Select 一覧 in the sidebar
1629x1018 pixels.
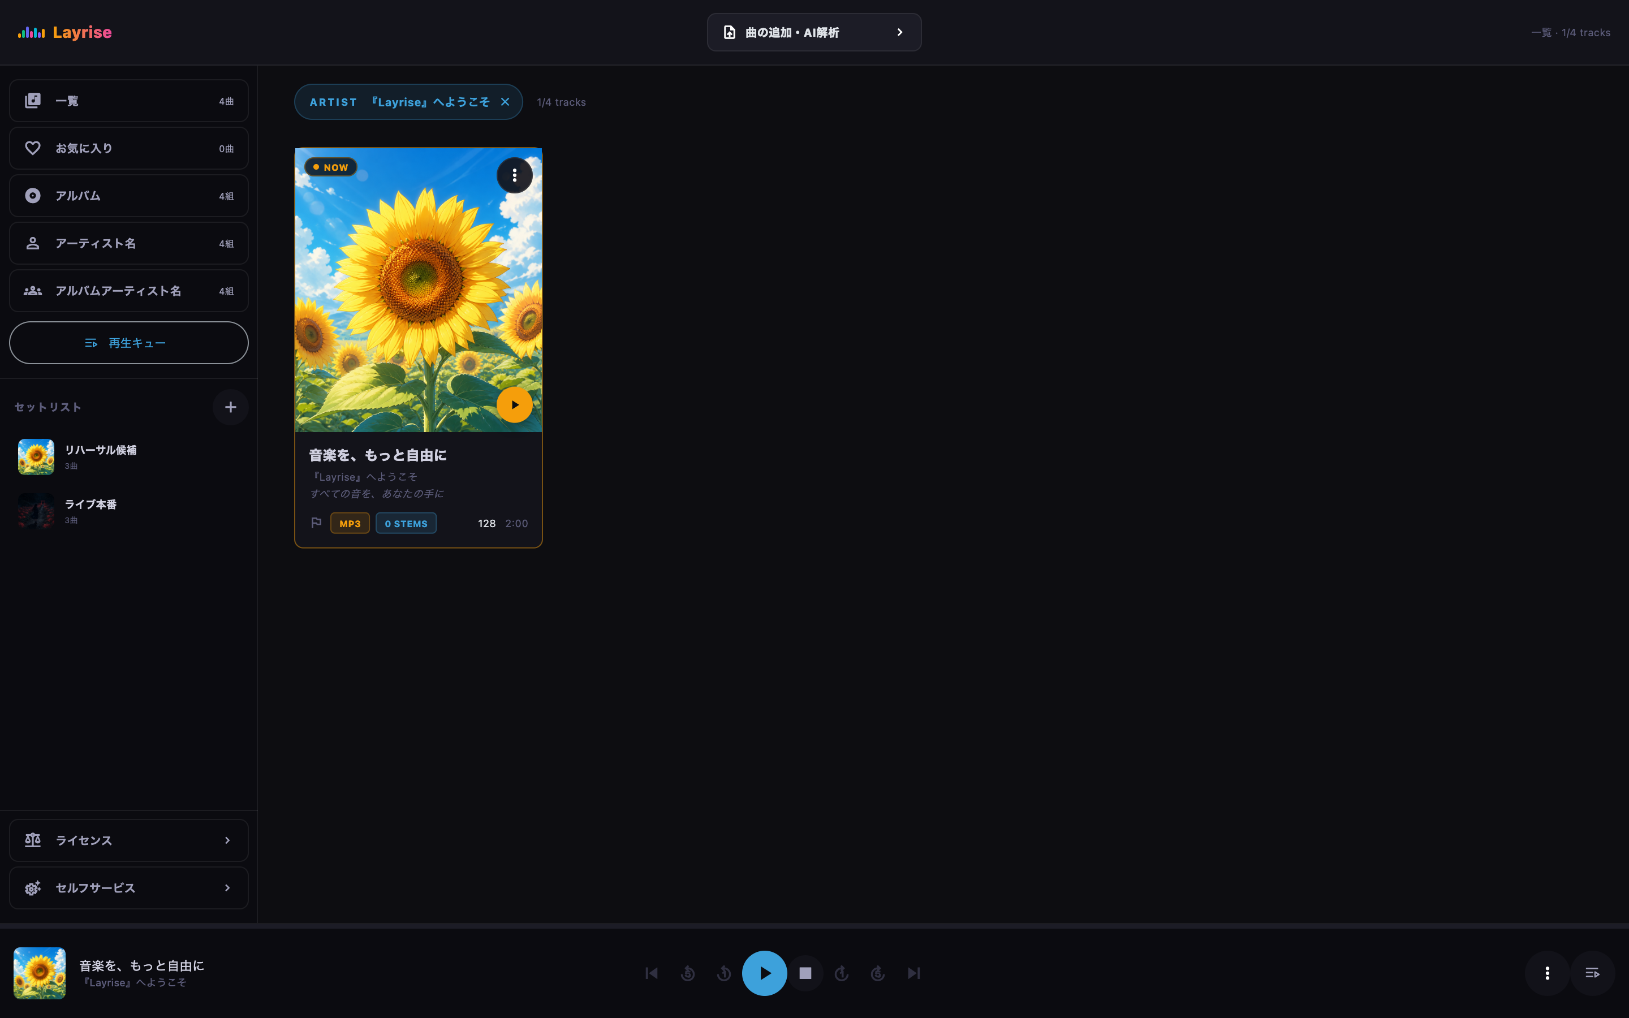pos(128,101)
